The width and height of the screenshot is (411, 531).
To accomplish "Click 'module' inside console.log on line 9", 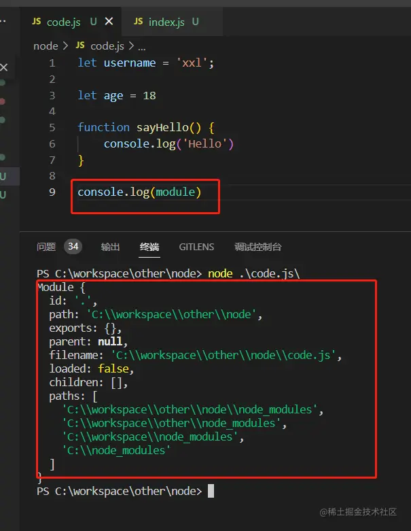I will point(175,192).
